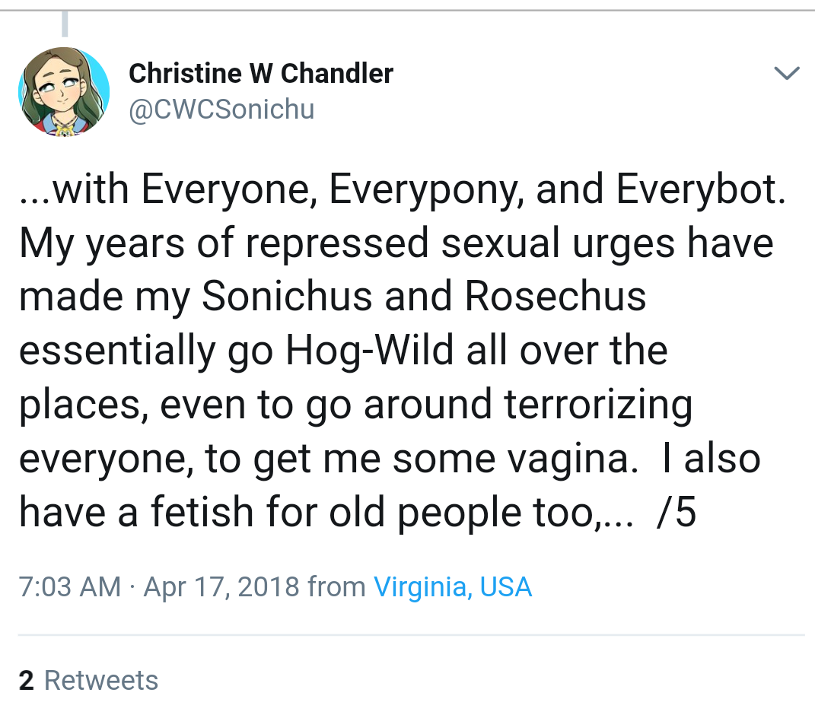Open the tweet options chevron menu
815x718 pixels.
click(x=786, y=73)
